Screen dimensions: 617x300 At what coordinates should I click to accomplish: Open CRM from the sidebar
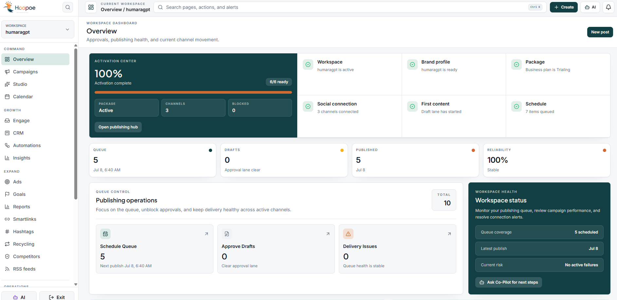35,133
